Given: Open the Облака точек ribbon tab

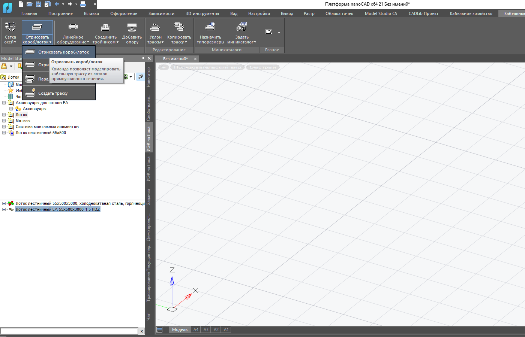Looking at the screenshot, I should 339,13.
